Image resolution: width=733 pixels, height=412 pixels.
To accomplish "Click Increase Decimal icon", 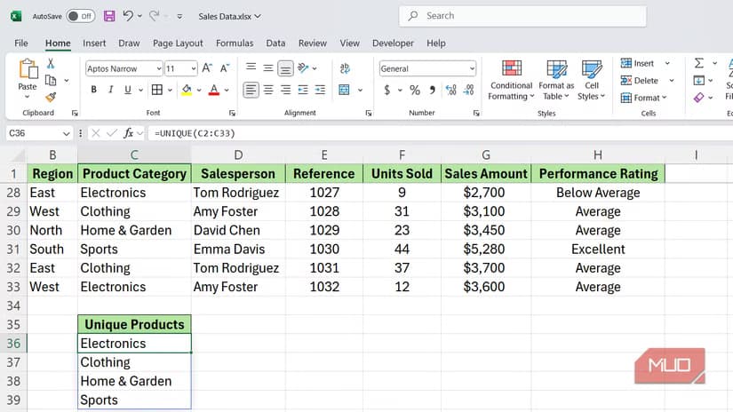I will [451, 90].
